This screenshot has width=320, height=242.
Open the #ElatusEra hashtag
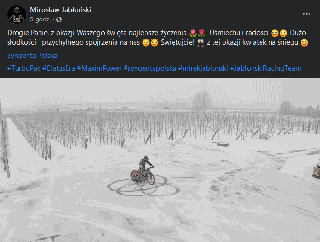coord(58,68)
